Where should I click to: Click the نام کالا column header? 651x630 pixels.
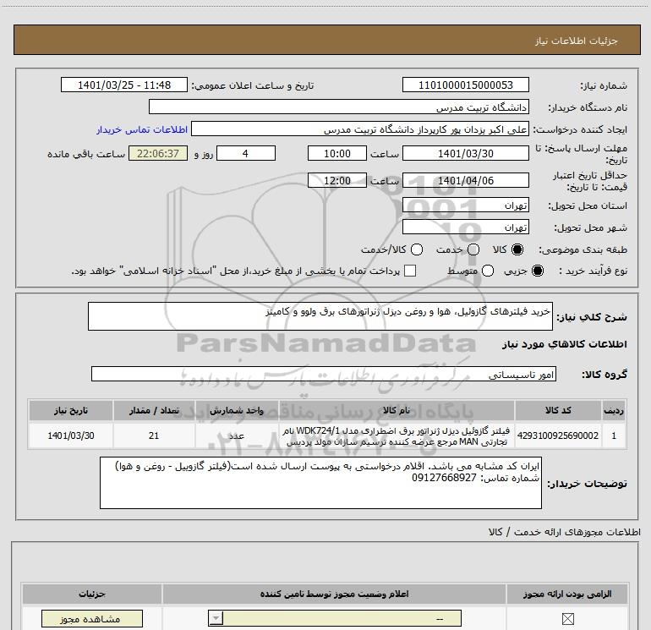397,410
